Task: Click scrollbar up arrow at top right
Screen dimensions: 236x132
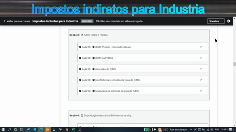Action: (235, 18)
